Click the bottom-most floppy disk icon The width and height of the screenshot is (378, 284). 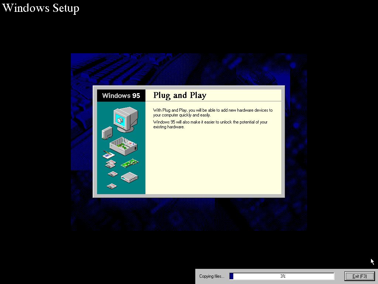pyautogui.click(x=111, y=186)
